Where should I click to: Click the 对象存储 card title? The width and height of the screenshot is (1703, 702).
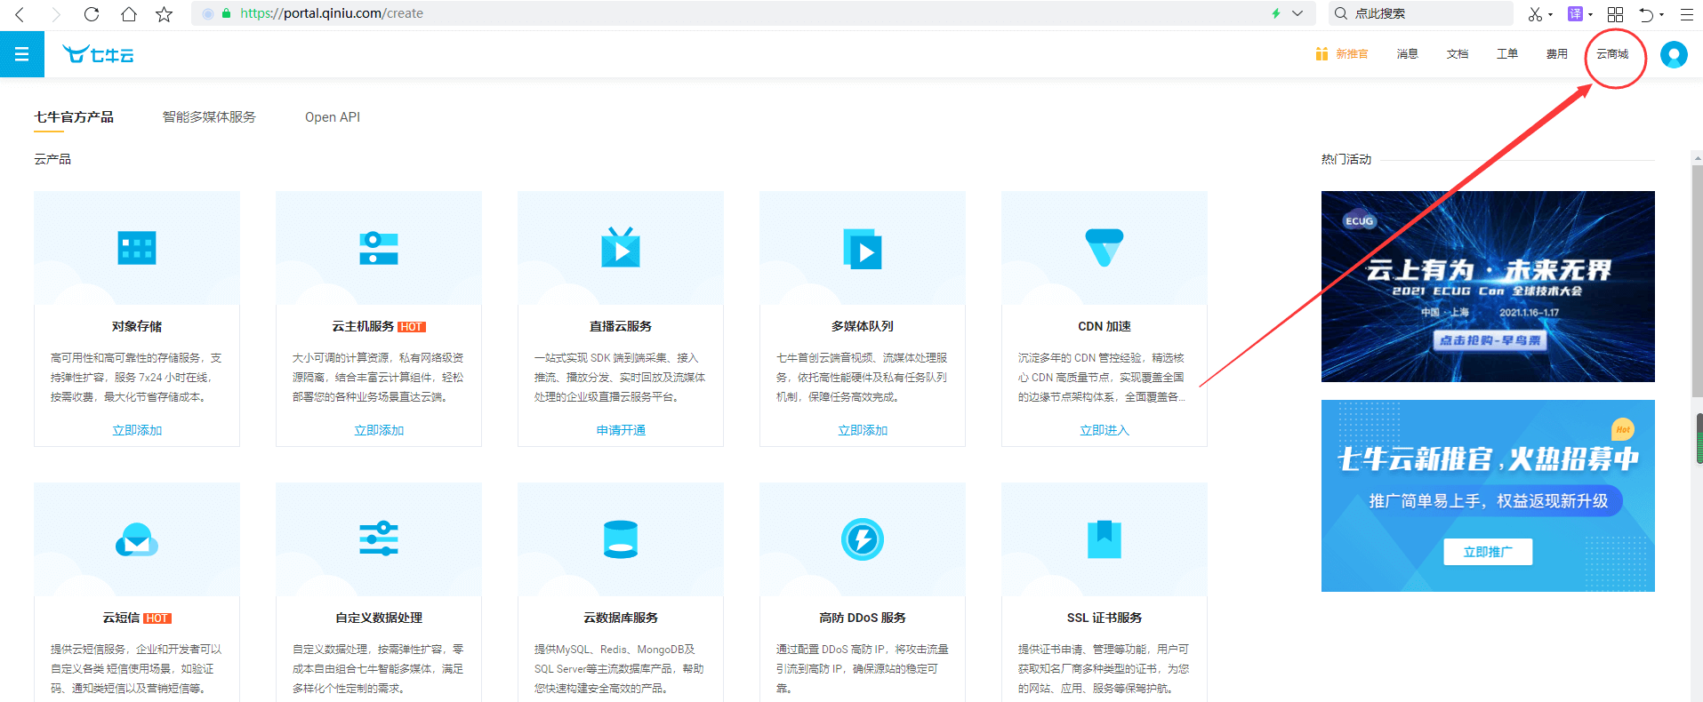pos(137,326)
